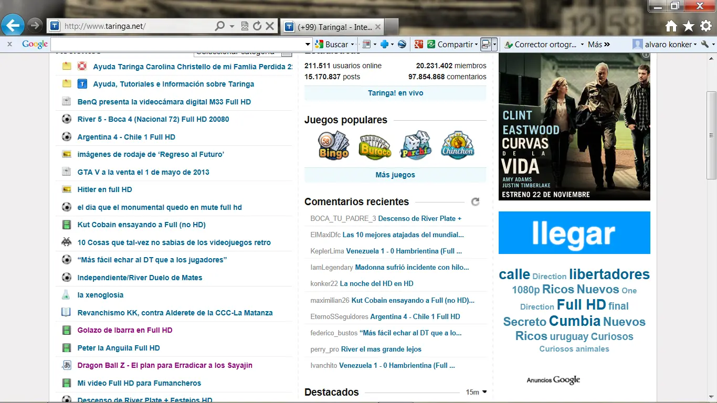This screenshot has height=403, width=717.
Task: Open the Taringa! en vivo link
Action: tap(395, 93)
